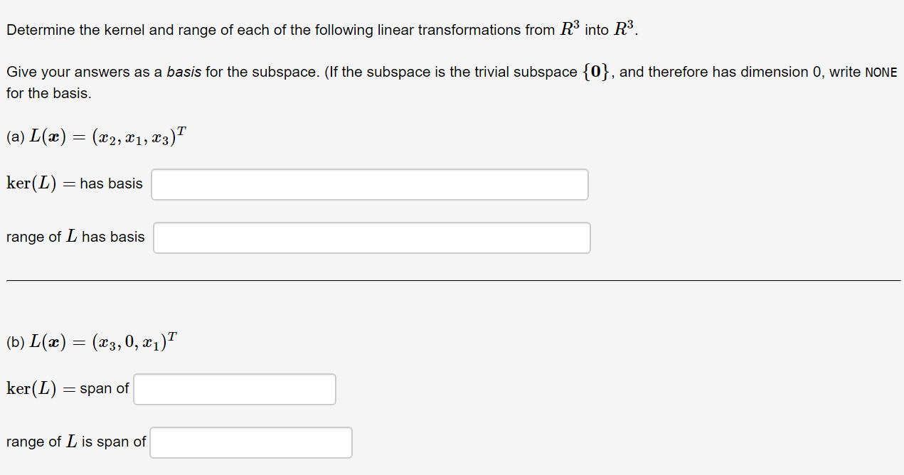Select the empty answer box beside range of L has basis
The image size is (904, 475).
371,237
